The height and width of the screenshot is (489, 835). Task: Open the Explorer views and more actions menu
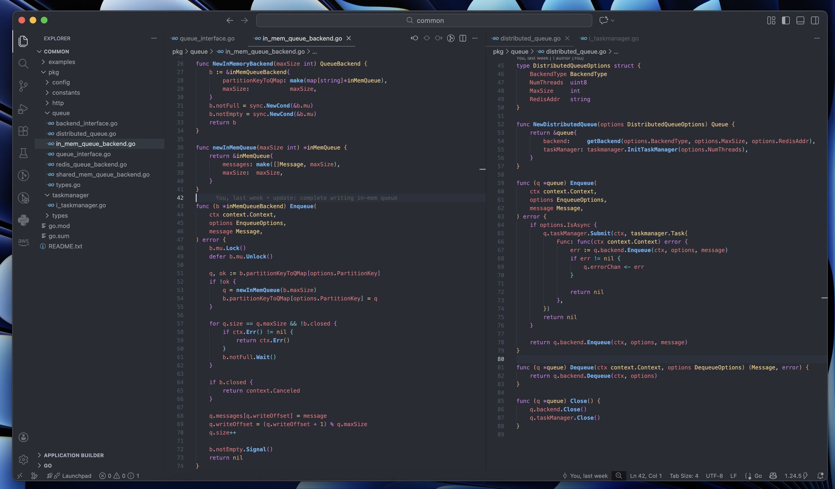click(x=154, y=38)
